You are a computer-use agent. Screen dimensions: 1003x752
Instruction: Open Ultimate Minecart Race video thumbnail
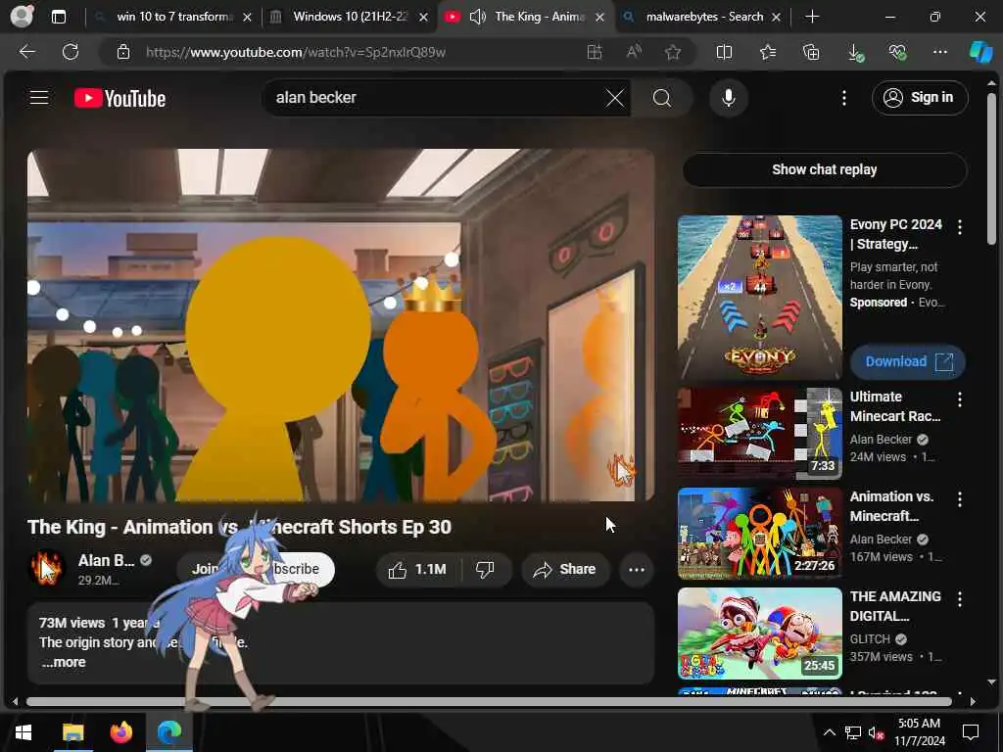tap(759, 433)
